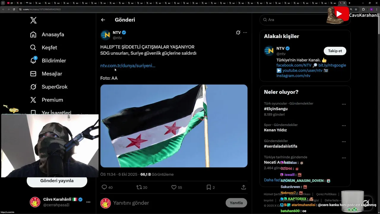Open Bildirimler notifications bell

pyautogui.click(x=34, y=60)
